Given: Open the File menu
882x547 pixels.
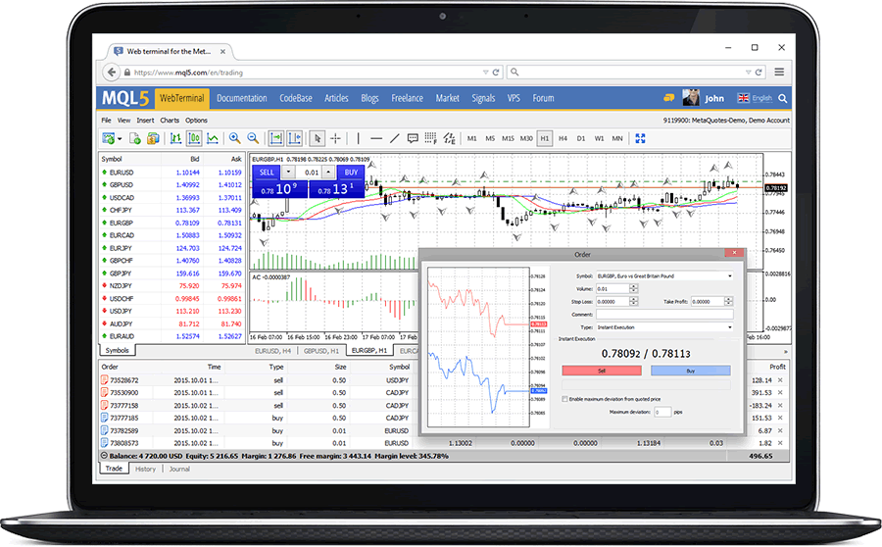Looking at the screenshot, I should [106, 120].
